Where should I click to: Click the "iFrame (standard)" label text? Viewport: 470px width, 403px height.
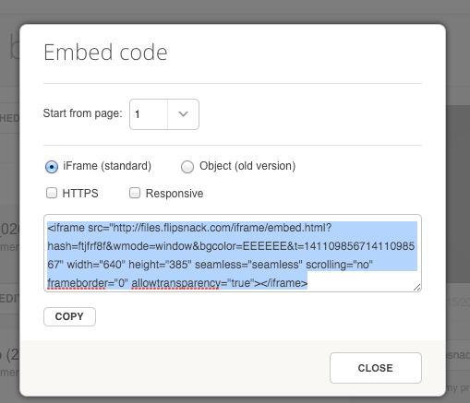tap(107, 166)
